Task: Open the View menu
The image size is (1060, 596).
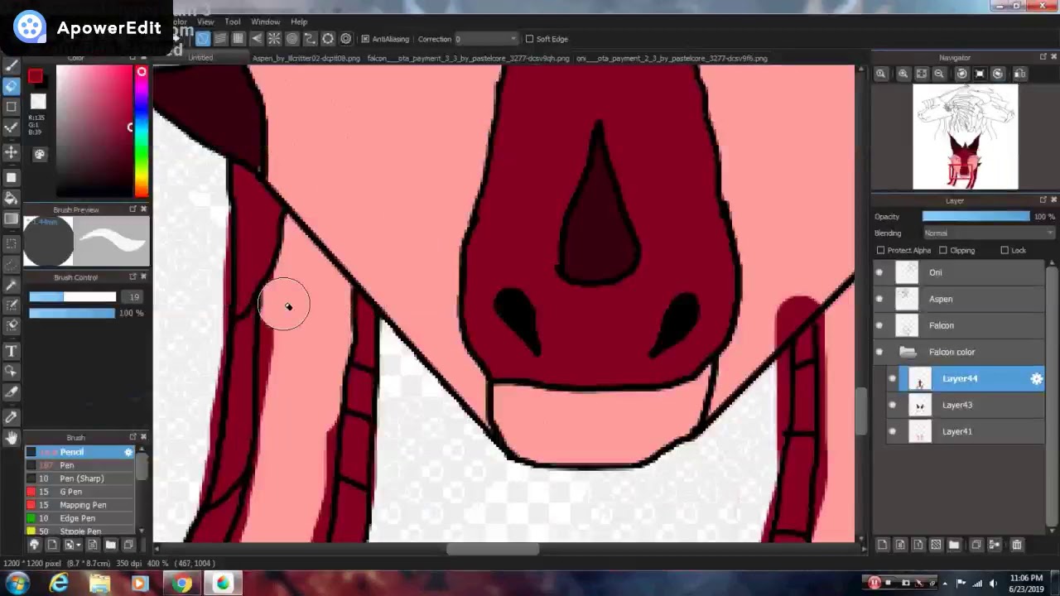Action: pos(205,22)
